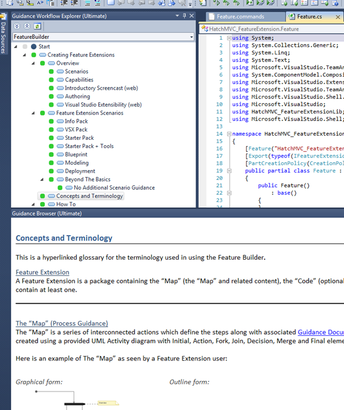Image resolution: width=344 pixels, height=410 pixels.
Task: Open The "Map" (Process Guidance) link
Action: (62, 324)
